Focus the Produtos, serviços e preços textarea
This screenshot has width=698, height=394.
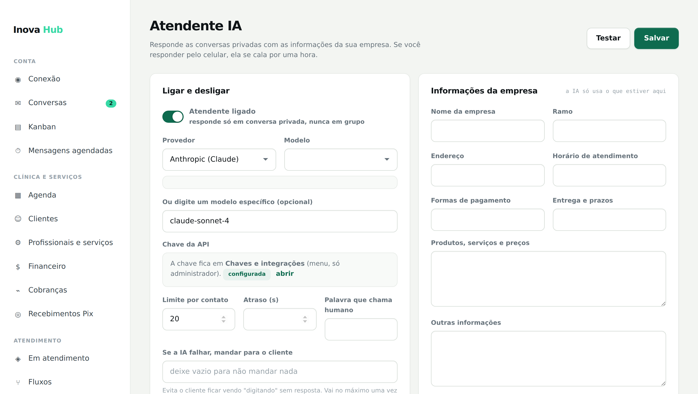point(549,279)
